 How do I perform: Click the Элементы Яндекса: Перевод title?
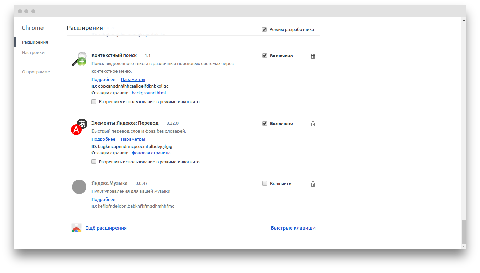(125, 123)
